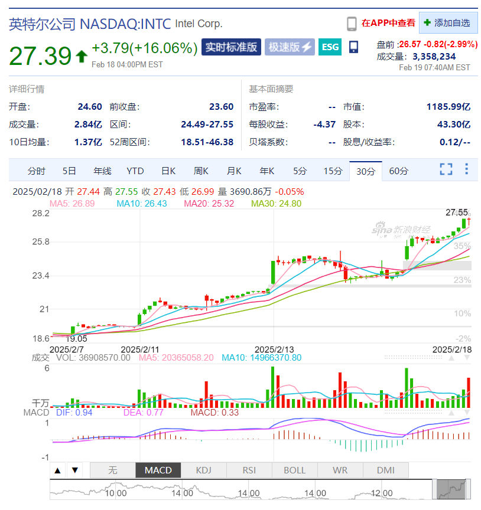Click the grey down arrow above the volume panel
Viewport: 481px width, 510px height.
point(467,358)
